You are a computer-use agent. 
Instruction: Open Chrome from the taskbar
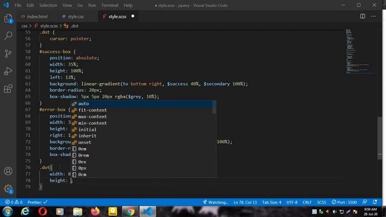(x=130, y=212)
